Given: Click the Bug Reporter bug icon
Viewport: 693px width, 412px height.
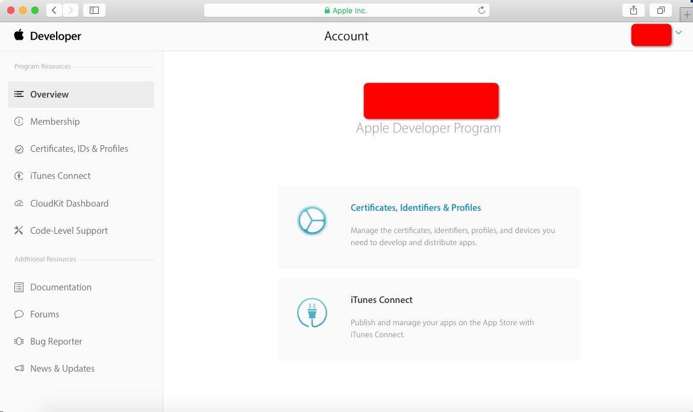Looking at the screenshot, I should [19, 342].
